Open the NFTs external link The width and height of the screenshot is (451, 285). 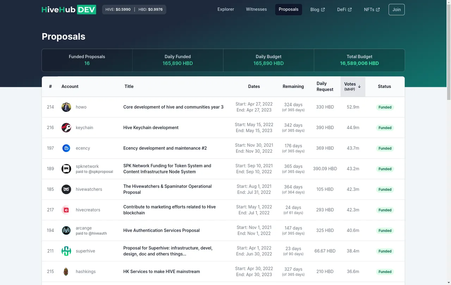372,9
